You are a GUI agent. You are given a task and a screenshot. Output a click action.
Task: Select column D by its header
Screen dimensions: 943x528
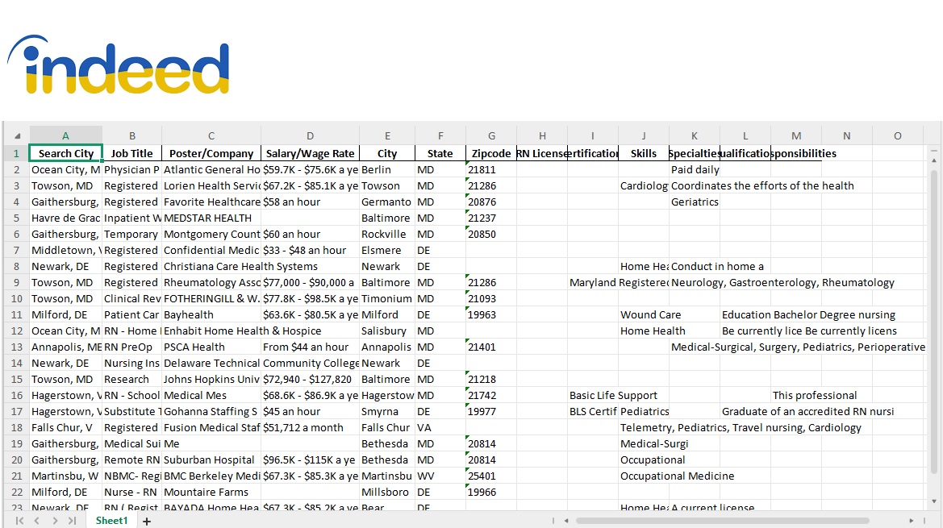(x=311, y=135)
